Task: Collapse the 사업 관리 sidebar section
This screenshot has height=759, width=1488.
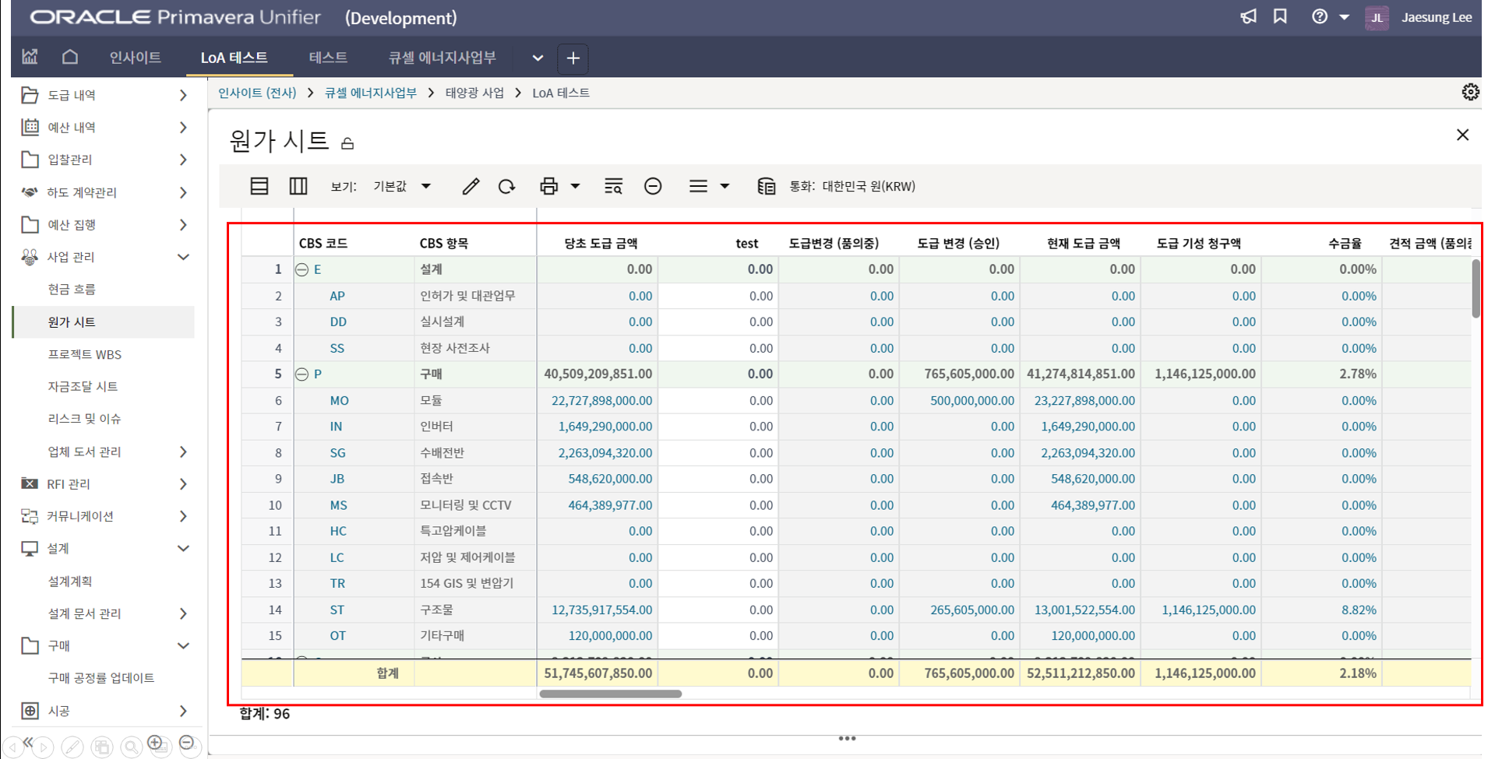Action: coord(183,257)
